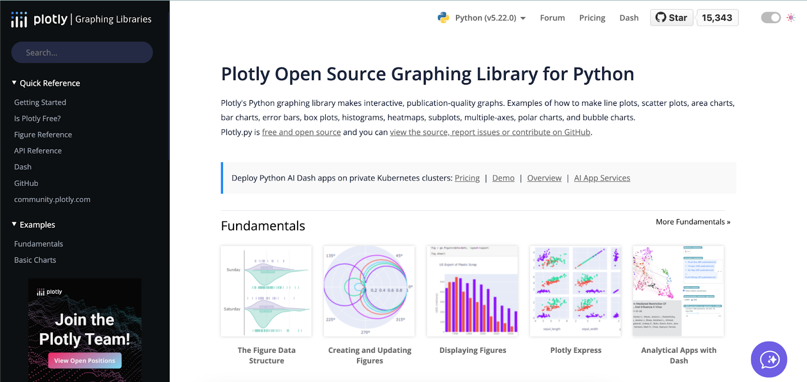Open Analytical Apps with Dash thumbnail
Image resolution: width=807 pixels, height=382 pixels.
[678, 291]
